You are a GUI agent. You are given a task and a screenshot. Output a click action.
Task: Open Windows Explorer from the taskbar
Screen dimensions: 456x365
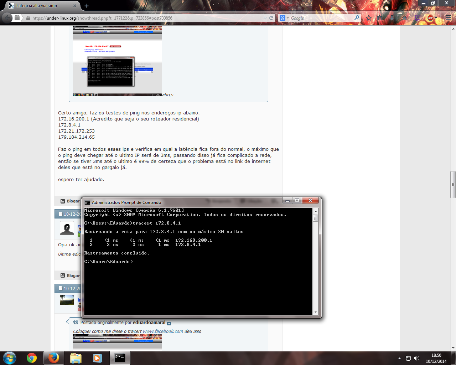(76, 358)
